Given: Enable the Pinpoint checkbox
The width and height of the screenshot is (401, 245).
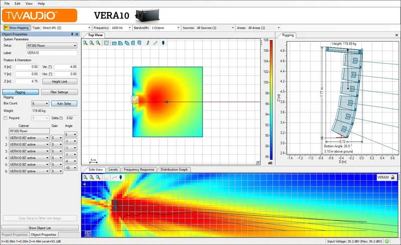Looking at the screenshot, I should (6, 118).
